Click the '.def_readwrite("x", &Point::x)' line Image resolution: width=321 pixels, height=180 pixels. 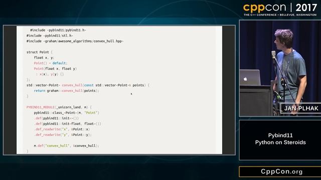pyautogui.click(x=62, y=129)
